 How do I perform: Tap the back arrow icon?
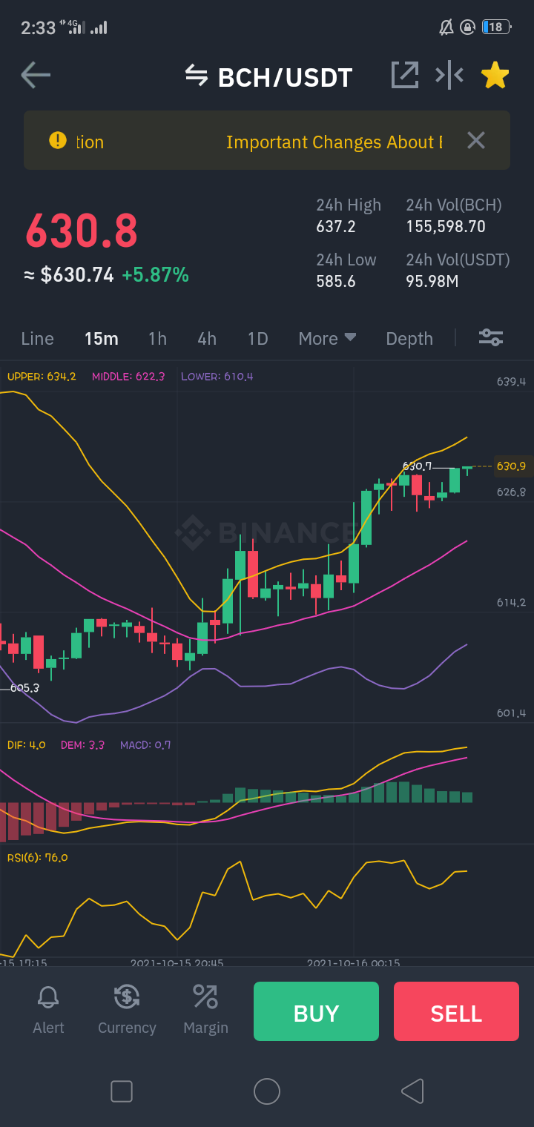point(36,76)
